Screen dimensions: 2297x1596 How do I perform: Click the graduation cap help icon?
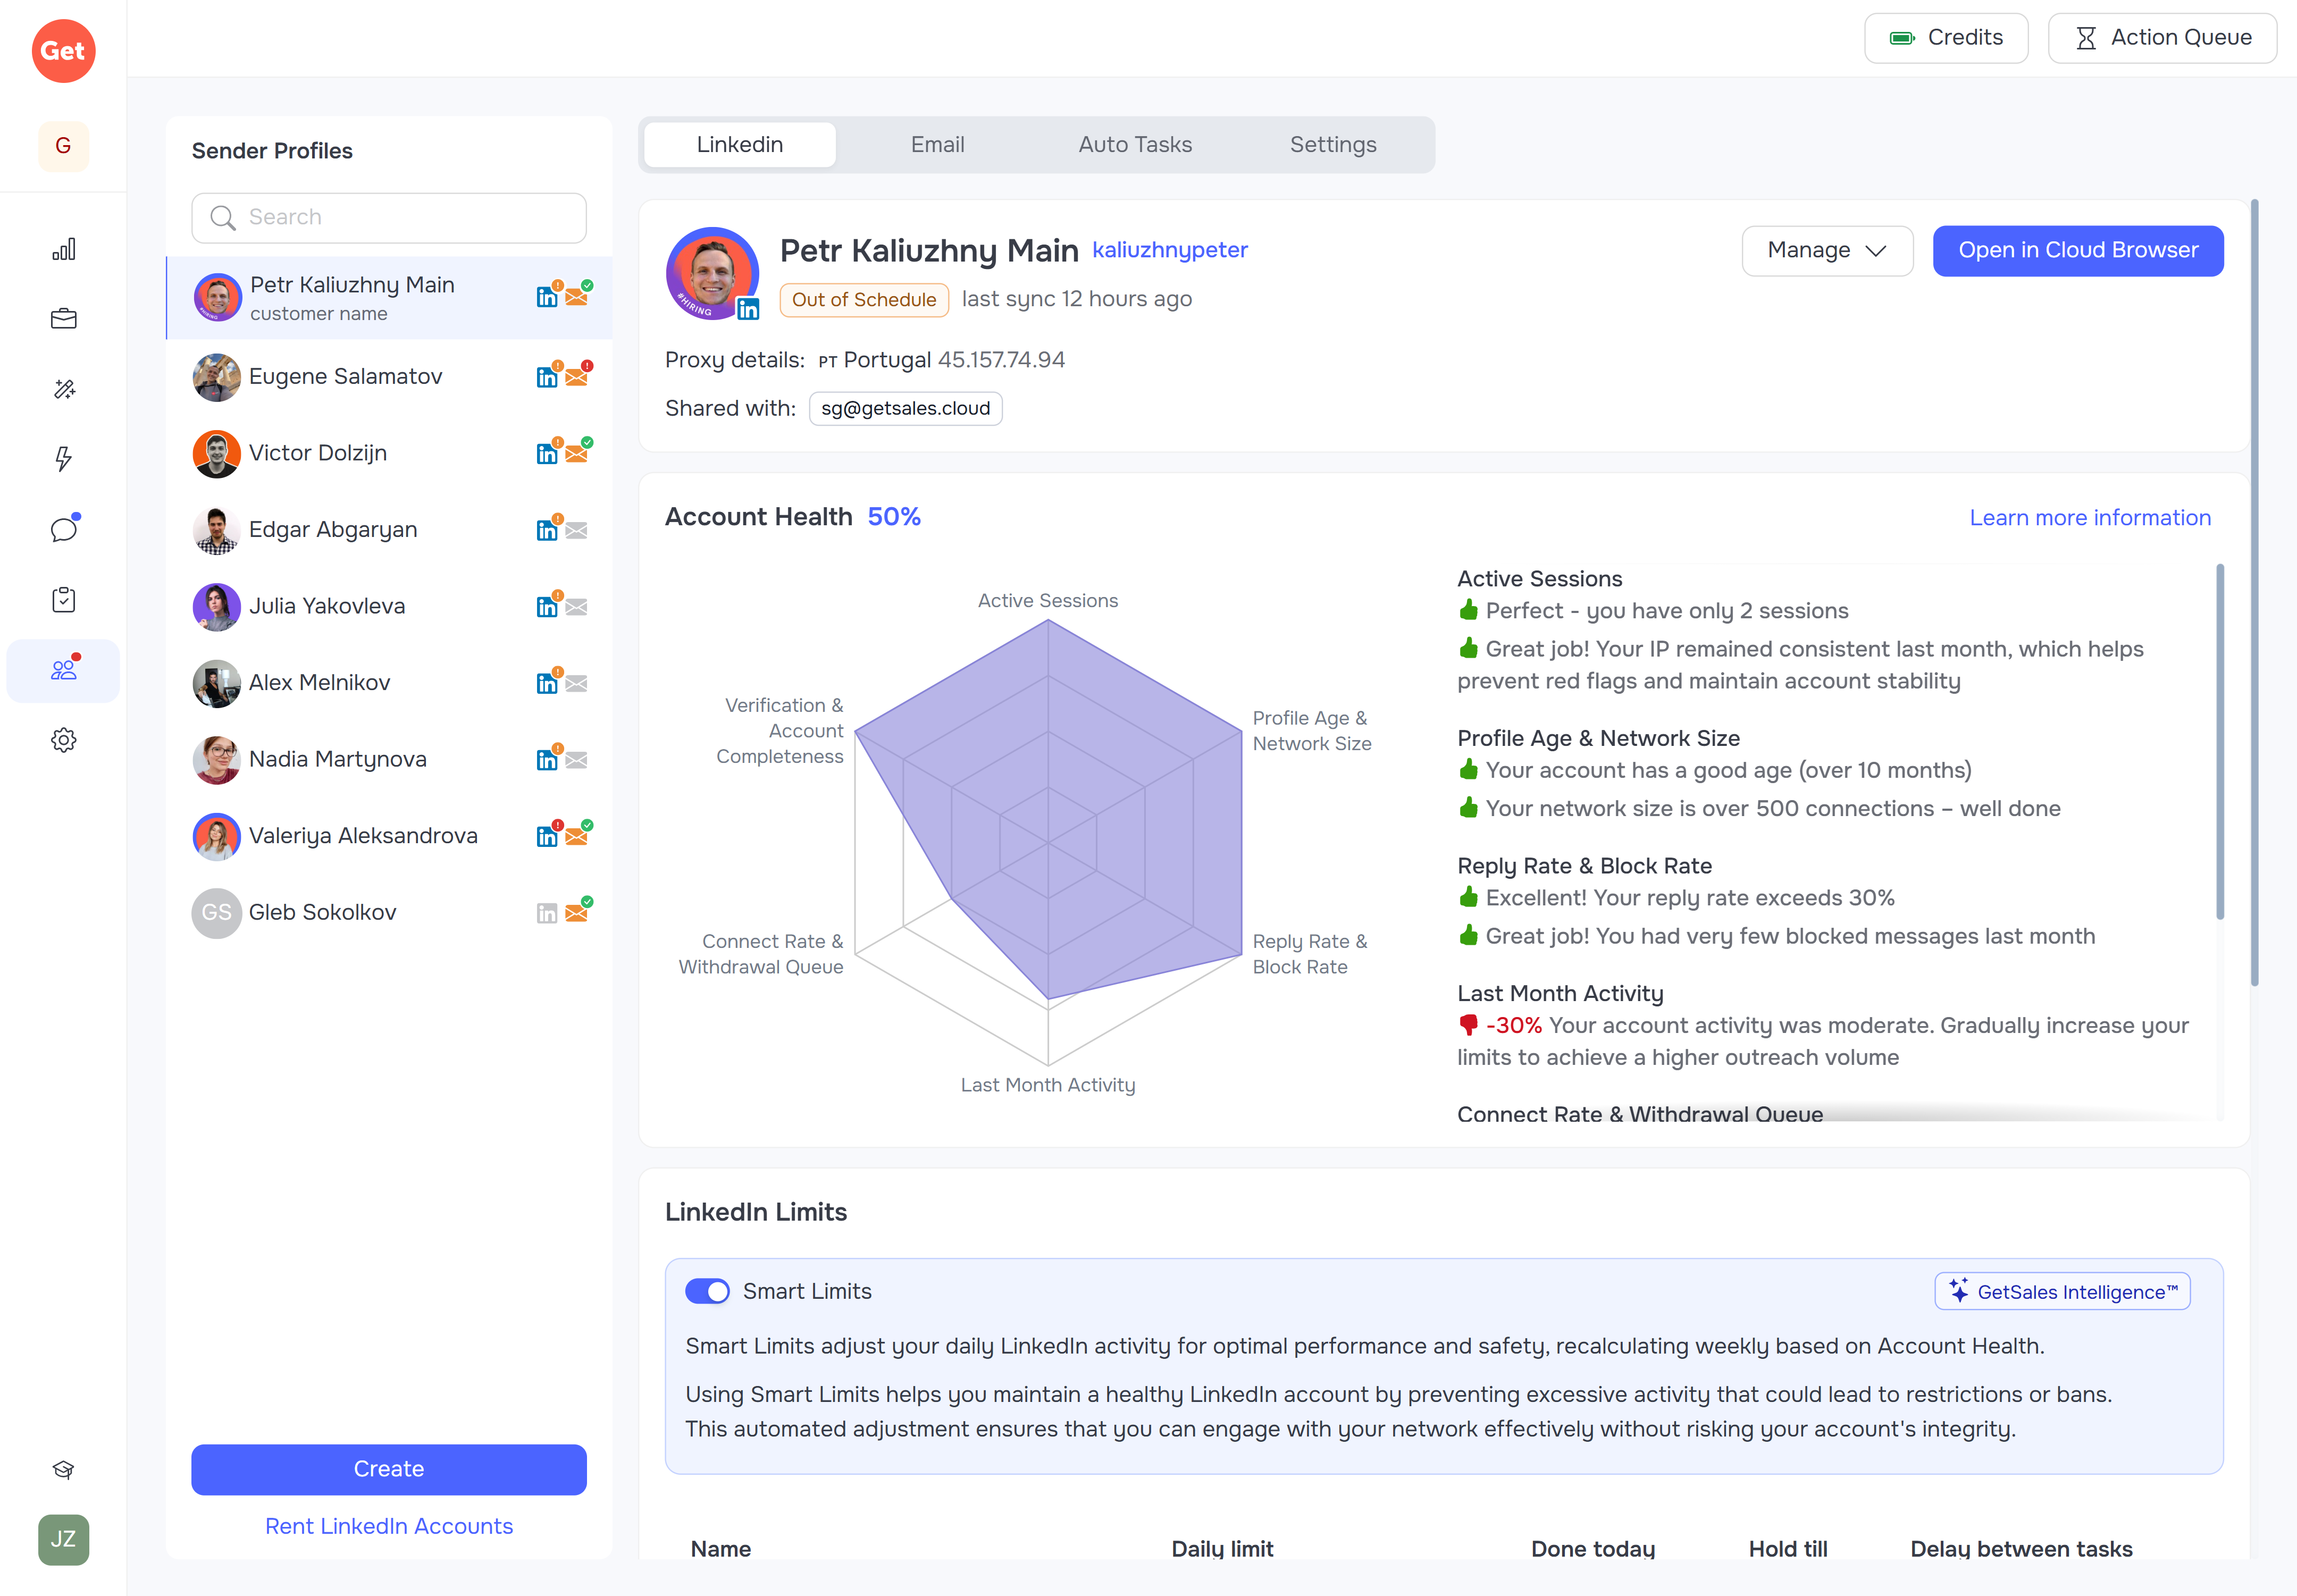click(63, 1469)
